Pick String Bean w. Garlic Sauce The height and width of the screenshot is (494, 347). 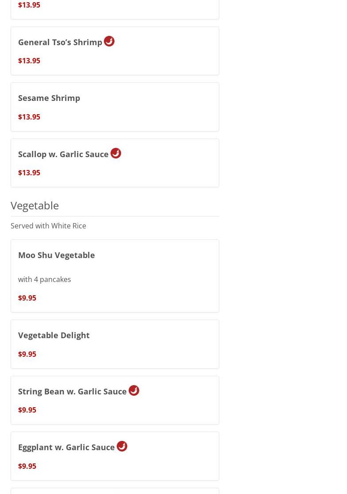pyautogui.click(x=72, y=391)
